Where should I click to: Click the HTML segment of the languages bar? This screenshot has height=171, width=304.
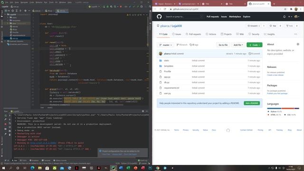pyautogui.click(x=288, y=108)
